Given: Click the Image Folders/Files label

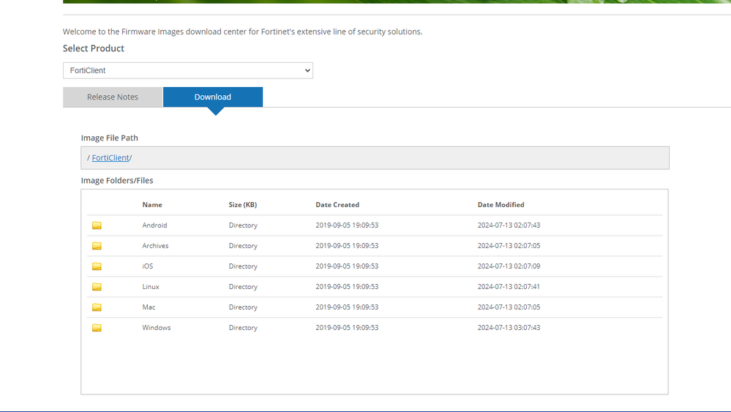Looking at the screenshot, I should (117, 180).
